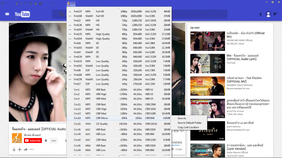Click the circular loading indicator in toolbar
Viewport: 282px width, 158px height.
tap(53, 3)
